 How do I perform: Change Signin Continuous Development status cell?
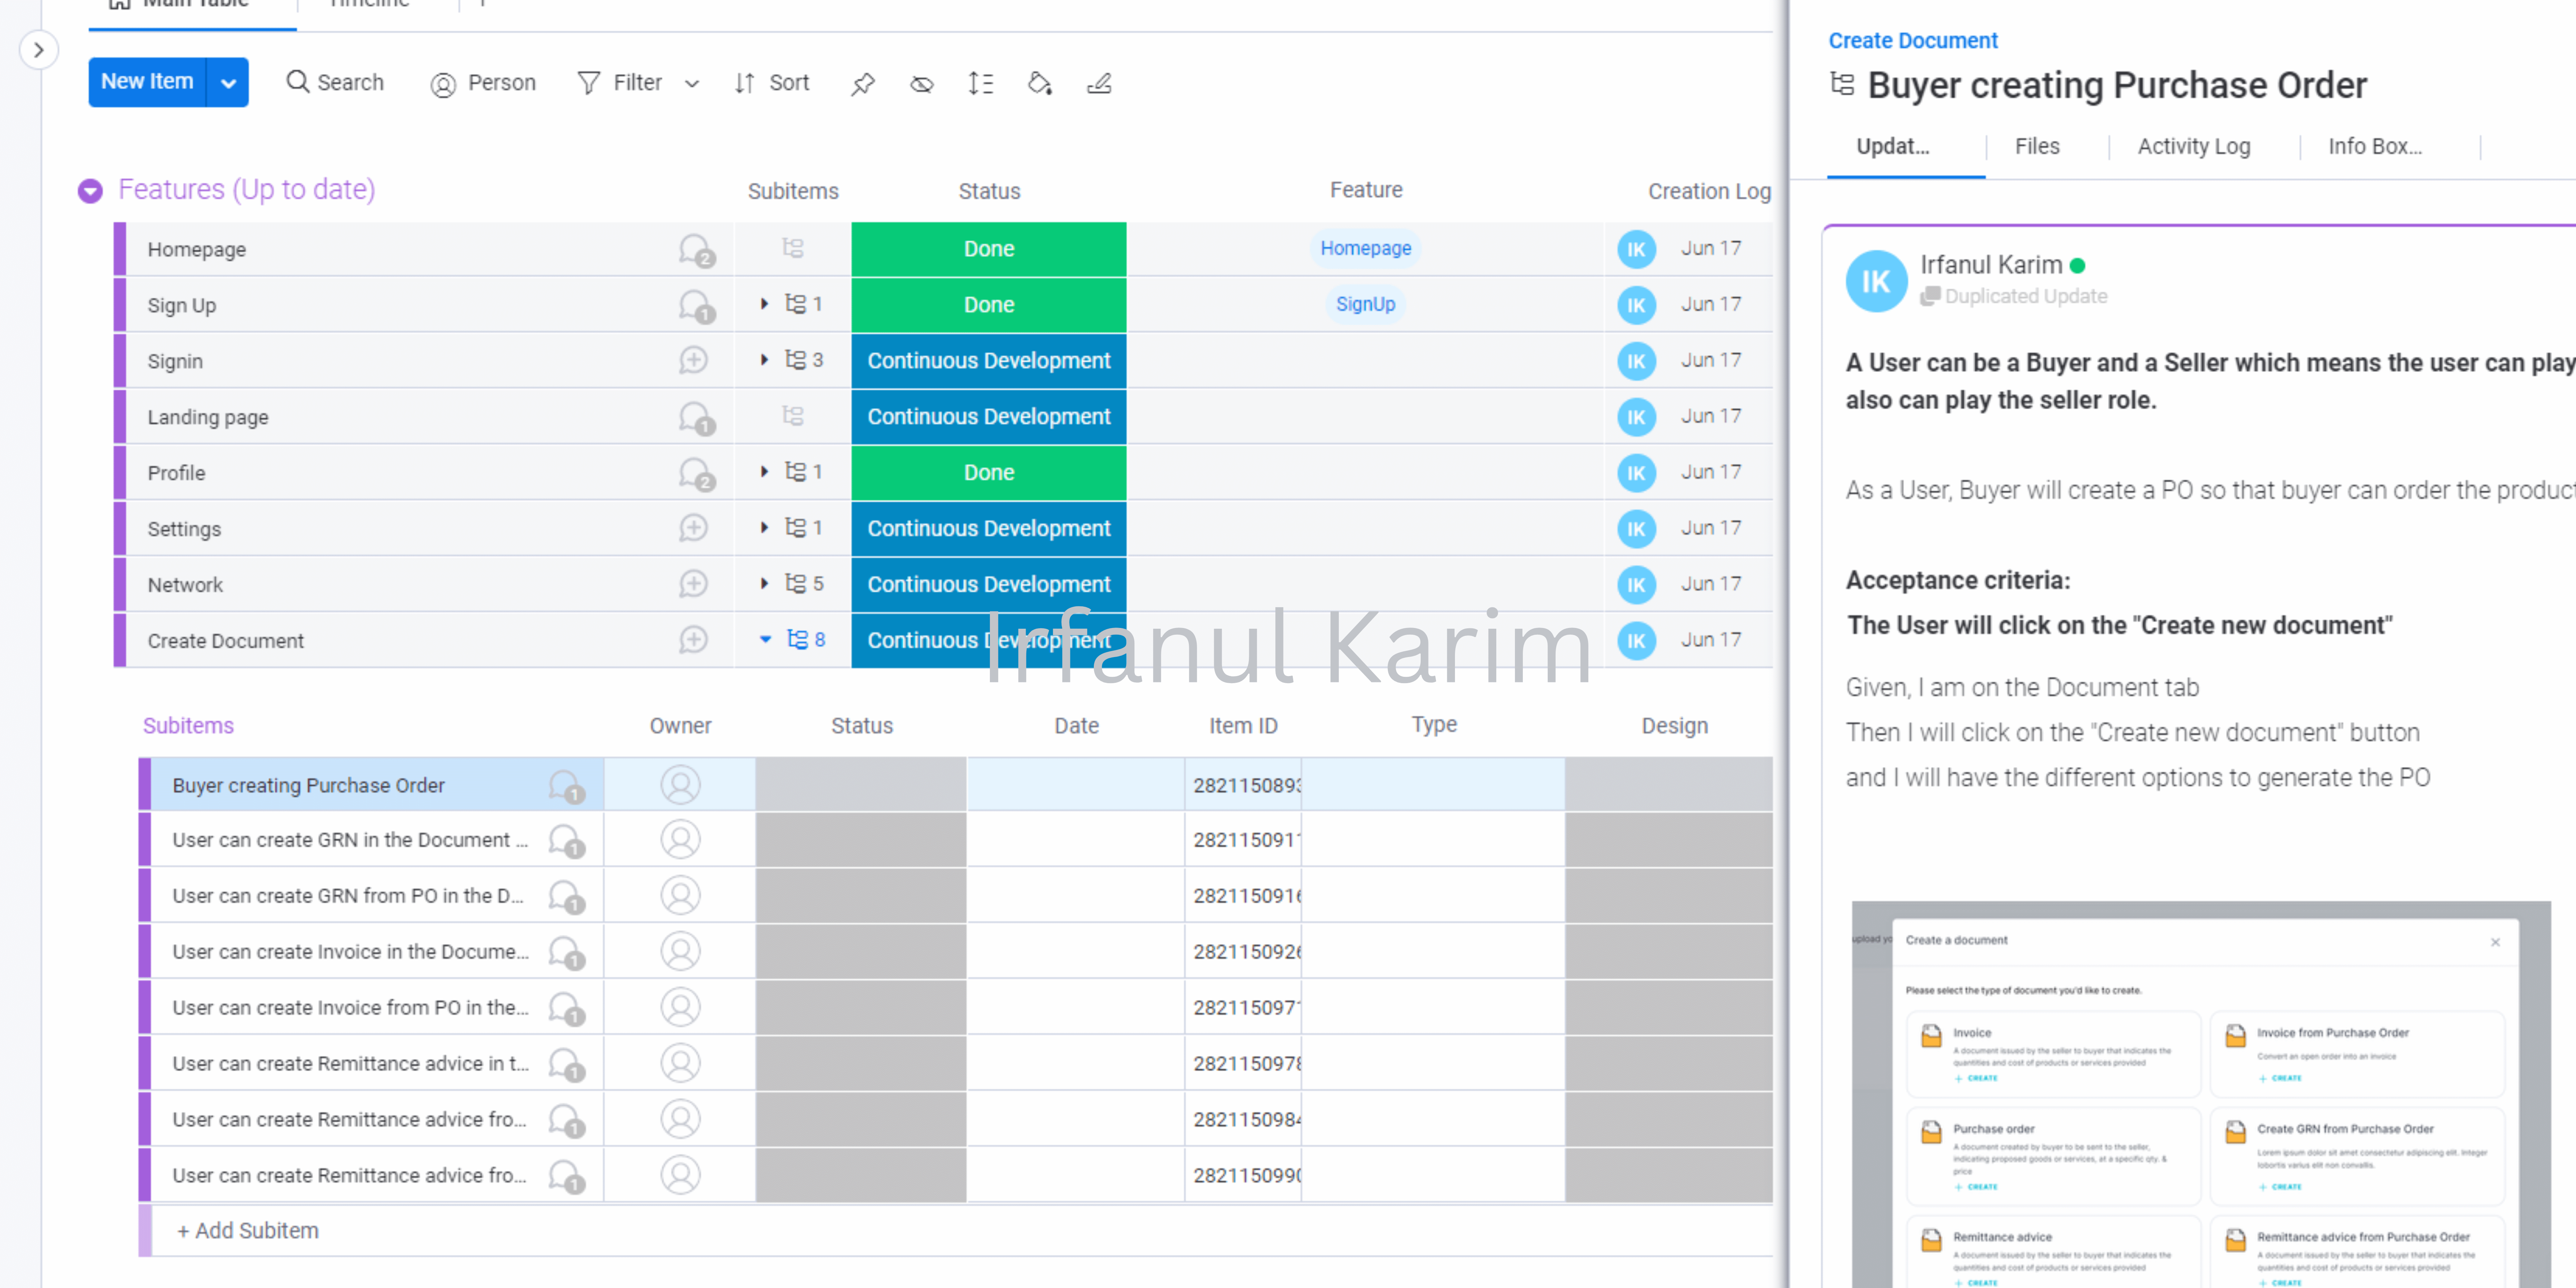989,361
